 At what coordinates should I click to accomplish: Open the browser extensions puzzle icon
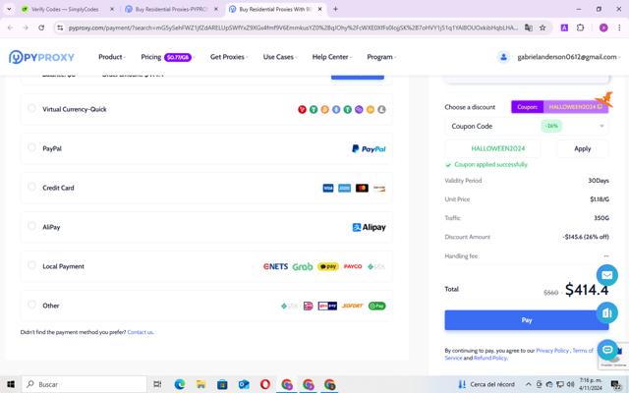click(x=580, y=28)
